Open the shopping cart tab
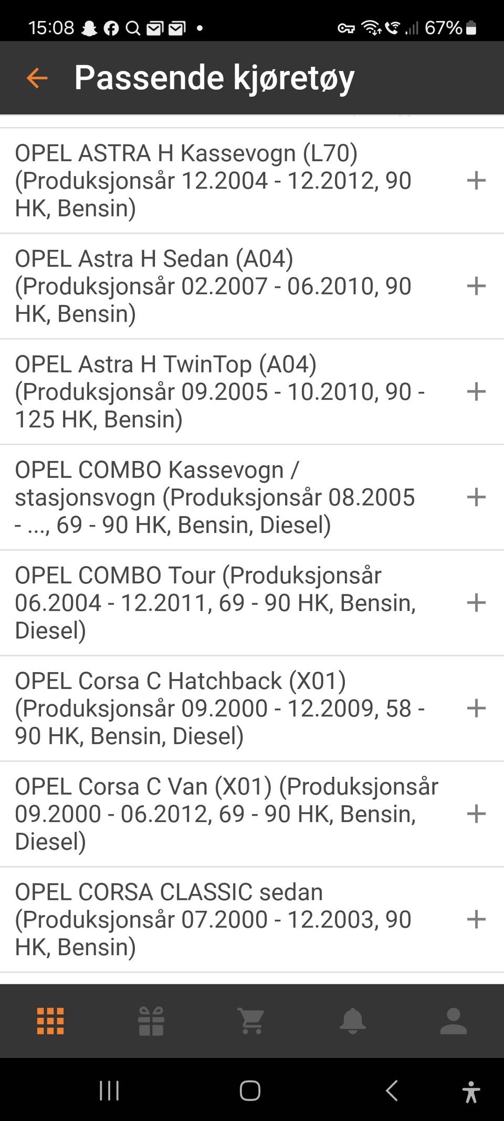504x1121 pixels. 251,1021
